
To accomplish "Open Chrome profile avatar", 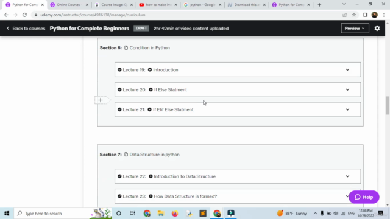I will click(375, 15).
